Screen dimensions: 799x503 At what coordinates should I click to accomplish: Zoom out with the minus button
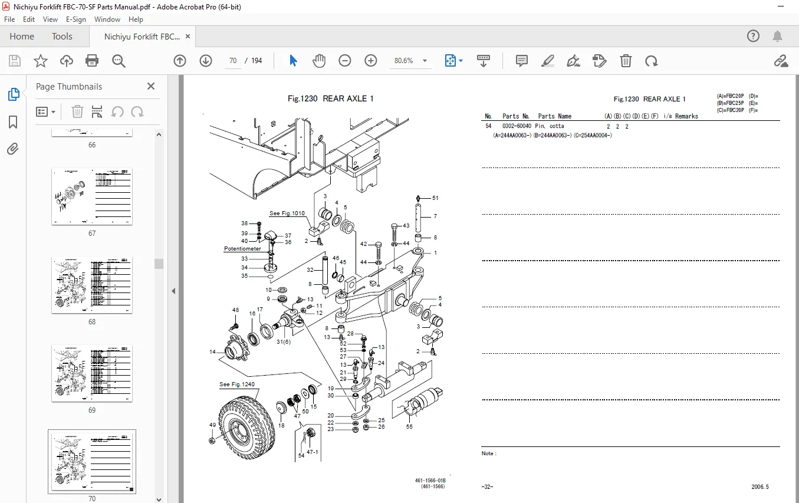[345, 61]
